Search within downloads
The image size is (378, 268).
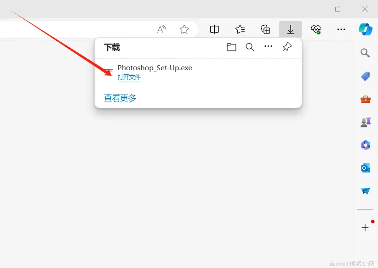click(x=250, y=47)
